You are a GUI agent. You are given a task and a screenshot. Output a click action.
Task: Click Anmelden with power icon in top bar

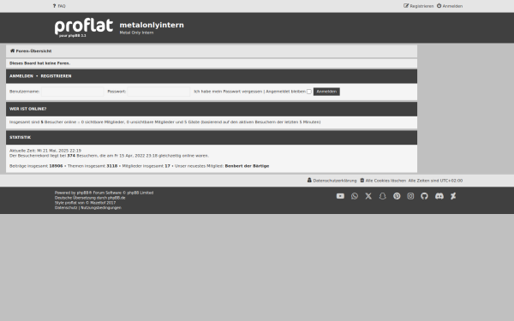[x=450, y=6]
